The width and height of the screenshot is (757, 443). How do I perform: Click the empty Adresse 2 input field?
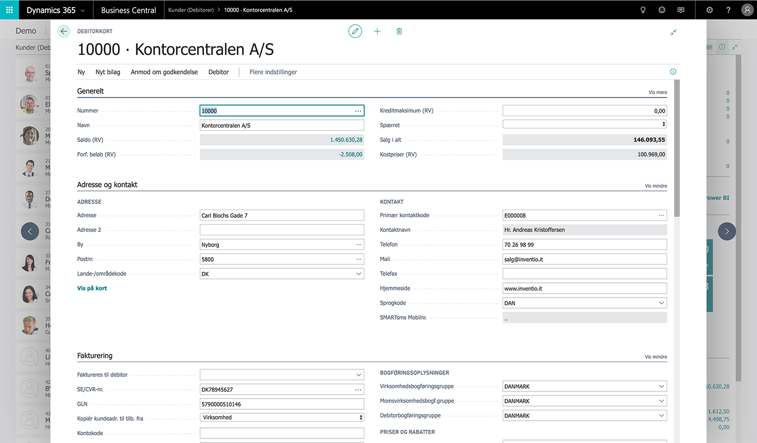tap(282, 230)
